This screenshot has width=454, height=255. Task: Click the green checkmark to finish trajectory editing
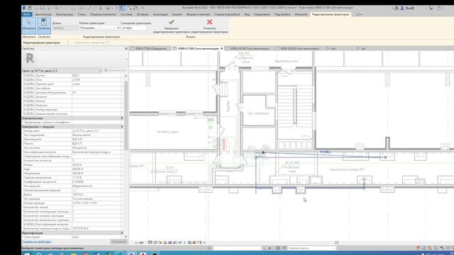[172, 22]
